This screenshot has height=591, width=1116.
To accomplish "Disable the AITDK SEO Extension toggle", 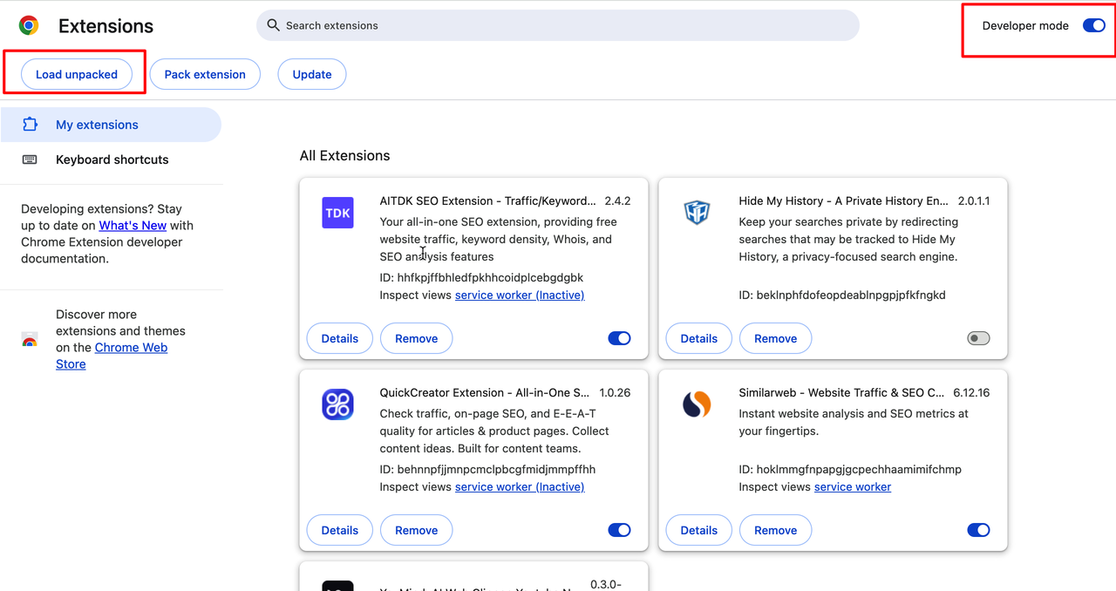I will [x=619, y=338].
